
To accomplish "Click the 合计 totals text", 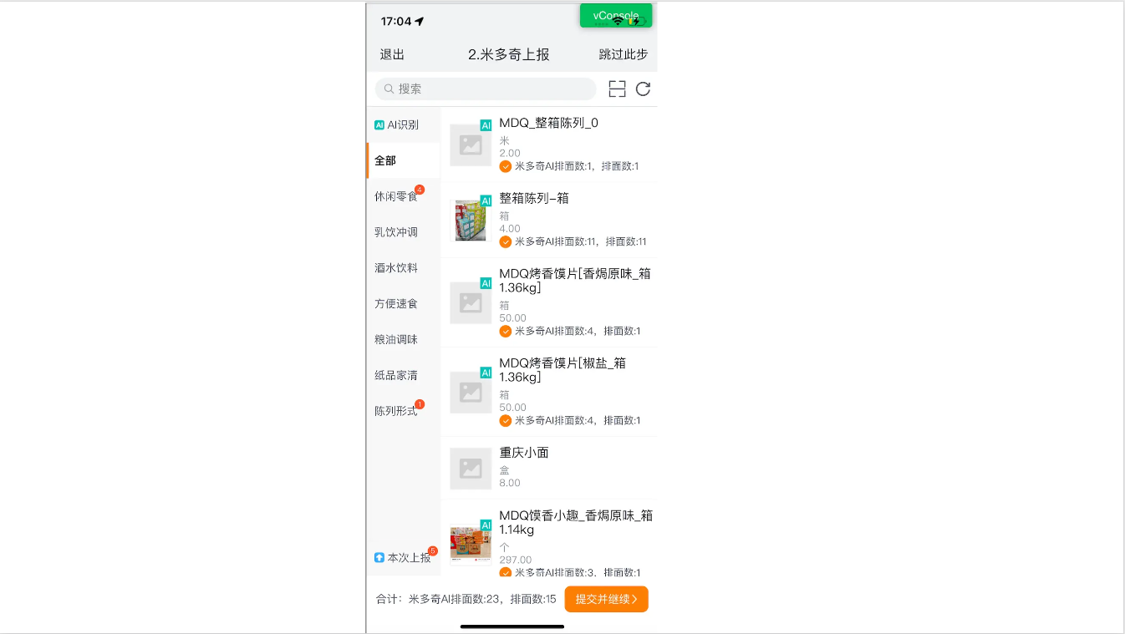I will pos(466,599).
